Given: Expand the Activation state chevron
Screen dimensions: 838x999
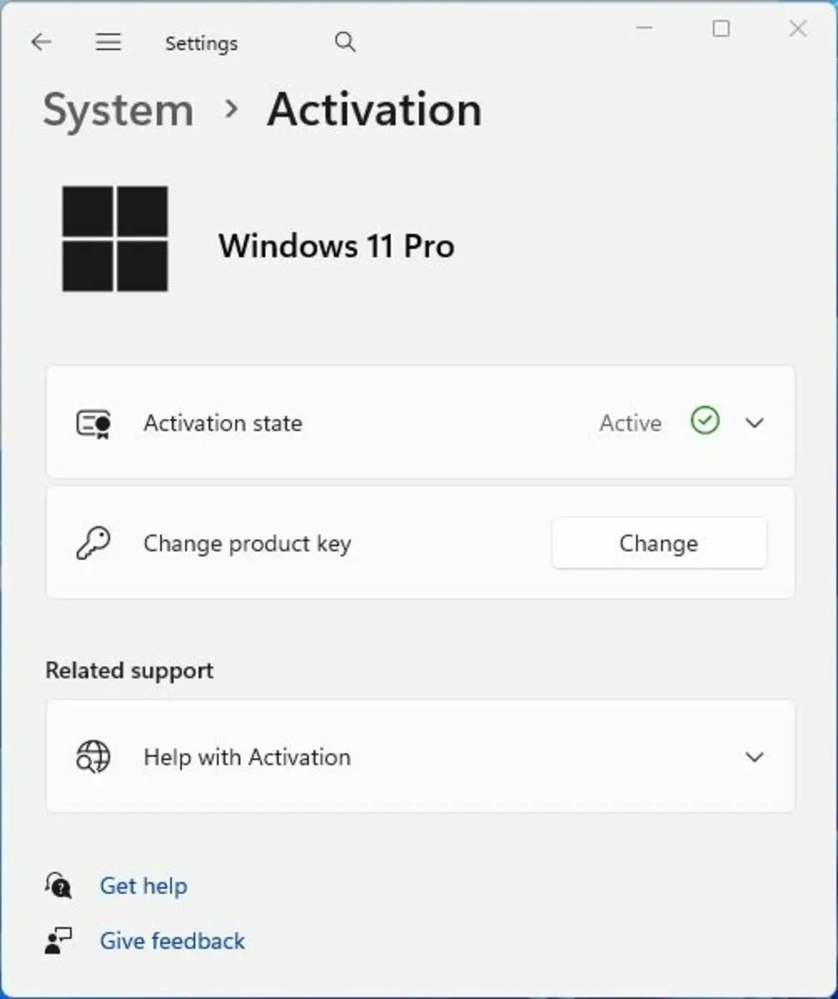Looking at the screenshot, I should coord(755,423).
